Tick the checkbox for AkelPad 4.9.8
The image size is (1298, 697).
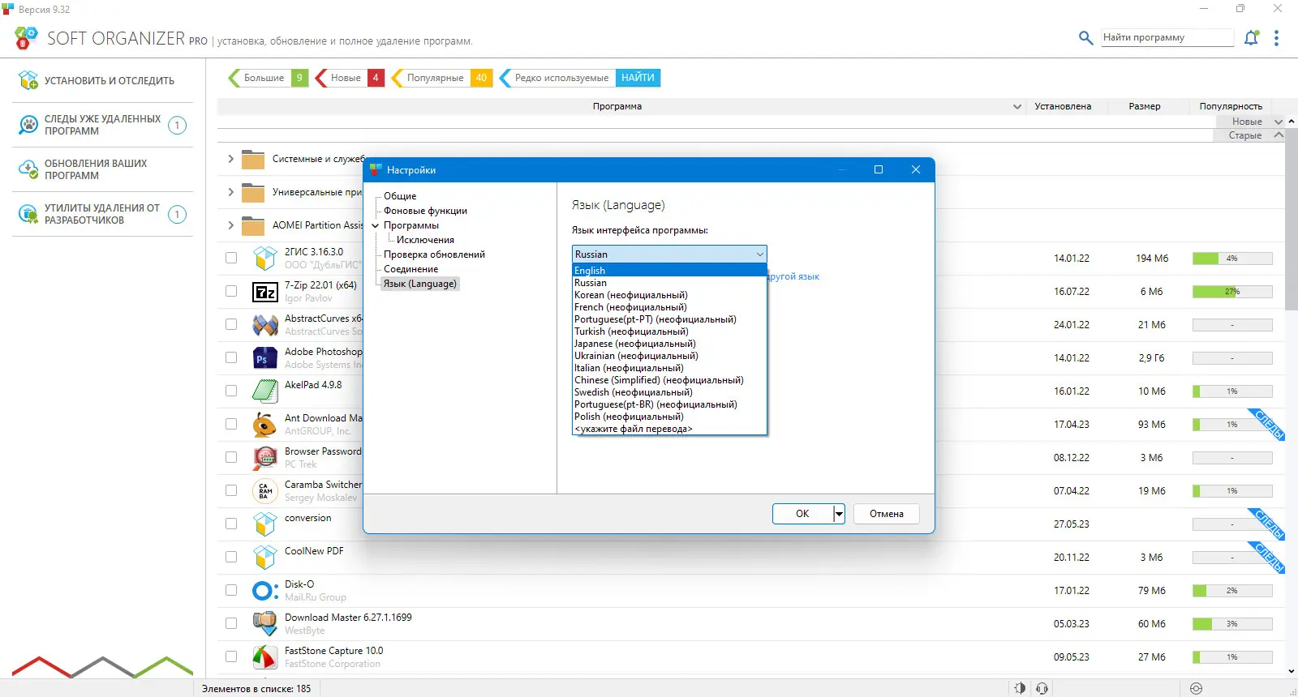[x=231, y=391]
